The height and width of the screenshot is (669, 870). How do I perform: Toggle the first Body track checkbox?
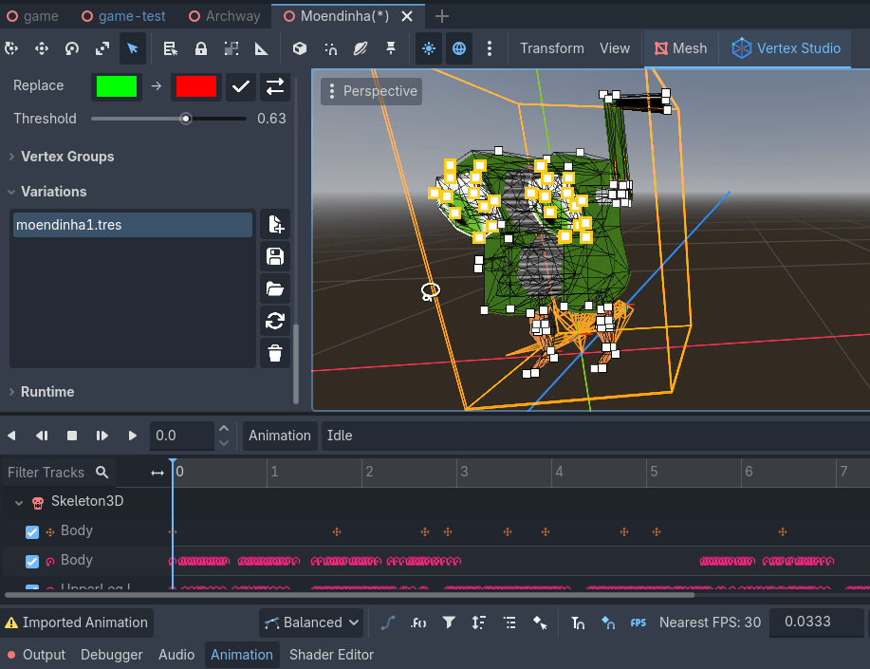[x=32, y=531]
